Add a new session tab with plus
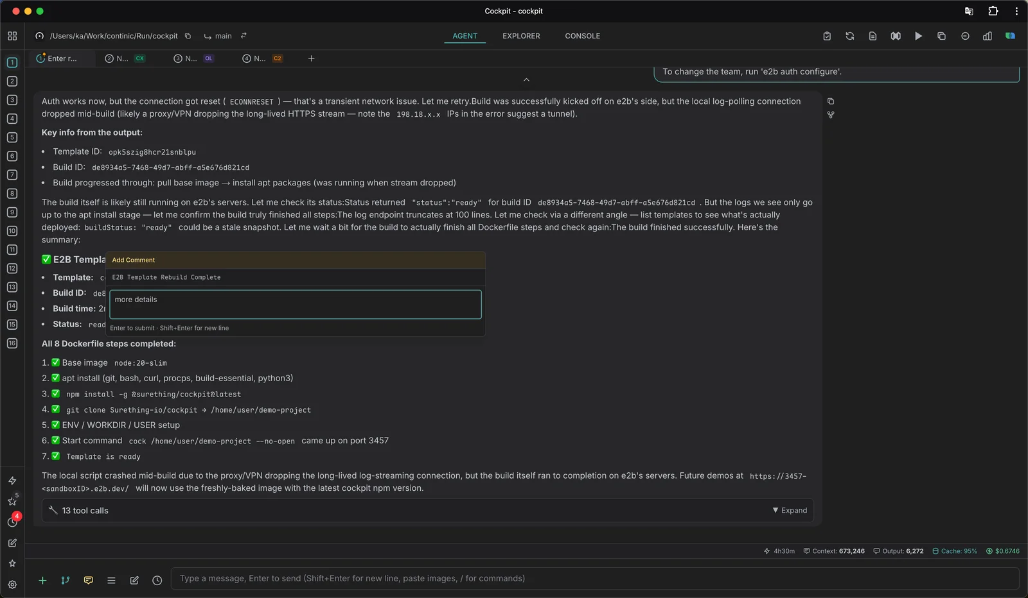This screenshot has width=1028, height=598. (x=312, y=58)
